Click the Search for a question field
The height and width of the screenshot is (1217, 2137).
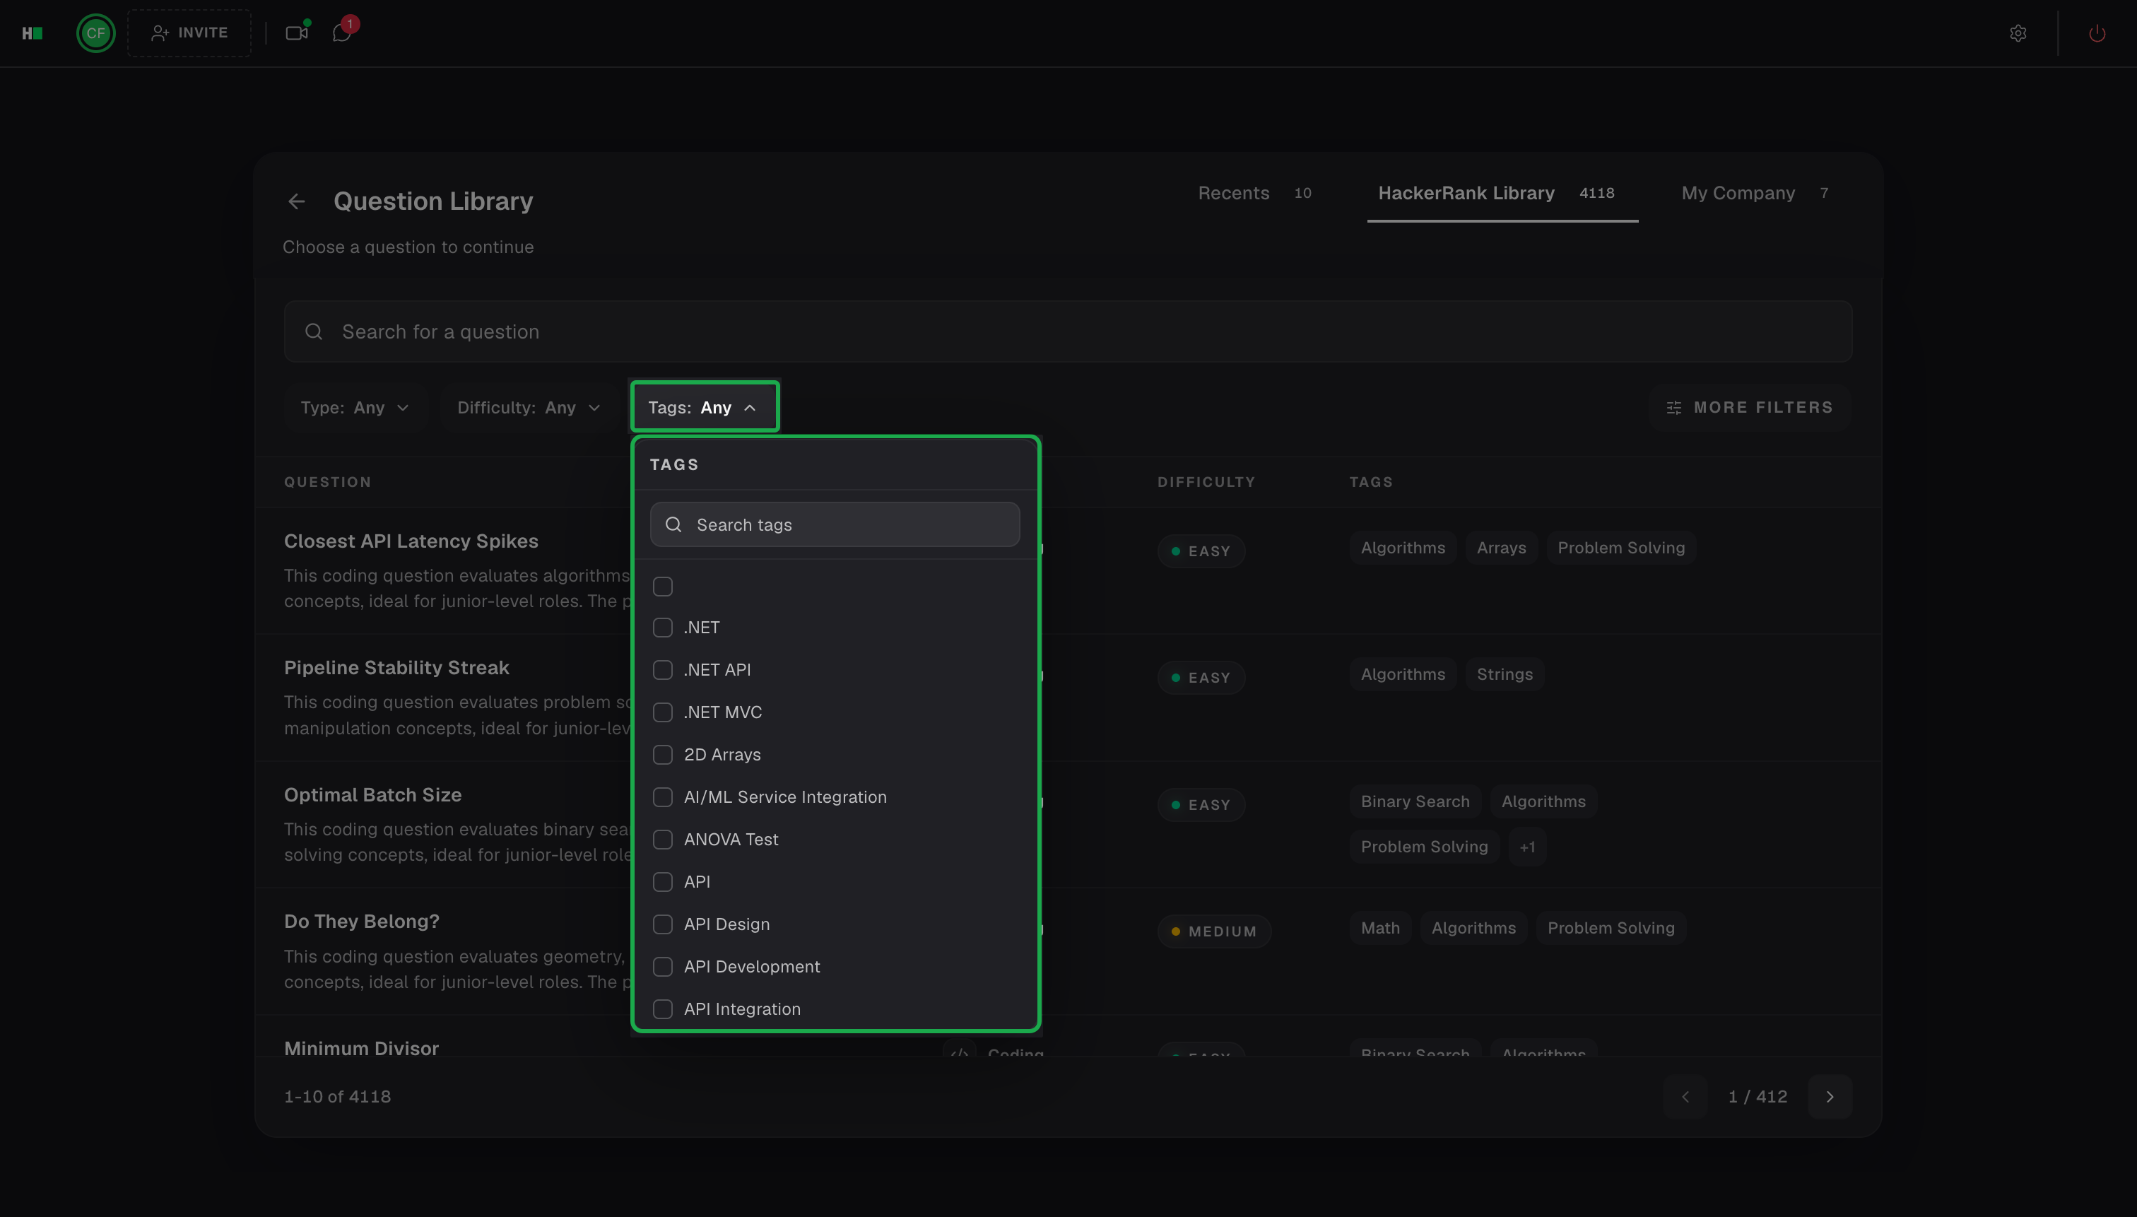(1068, 332)
